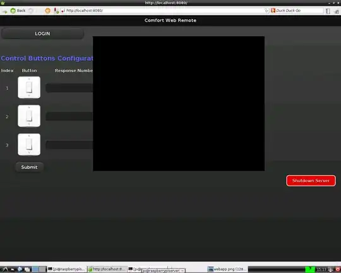
Task: Click the taskbar clock showing 15:13
Action: tap(321, 269)
